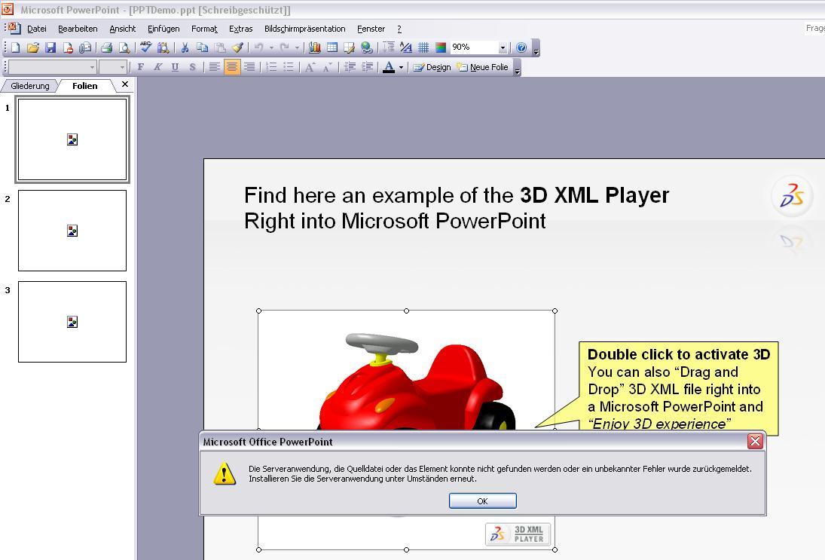Click the Undo arrow icon
Screen dimensions: 825x560
[259, 48]
